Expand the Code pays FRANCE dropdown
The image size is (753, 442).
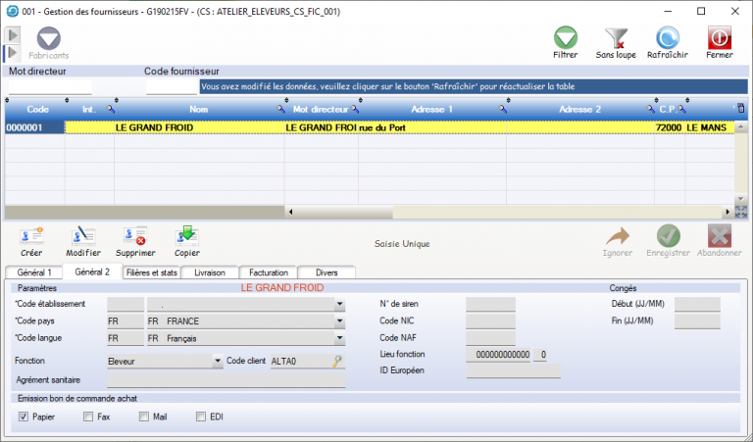[339, 321]
